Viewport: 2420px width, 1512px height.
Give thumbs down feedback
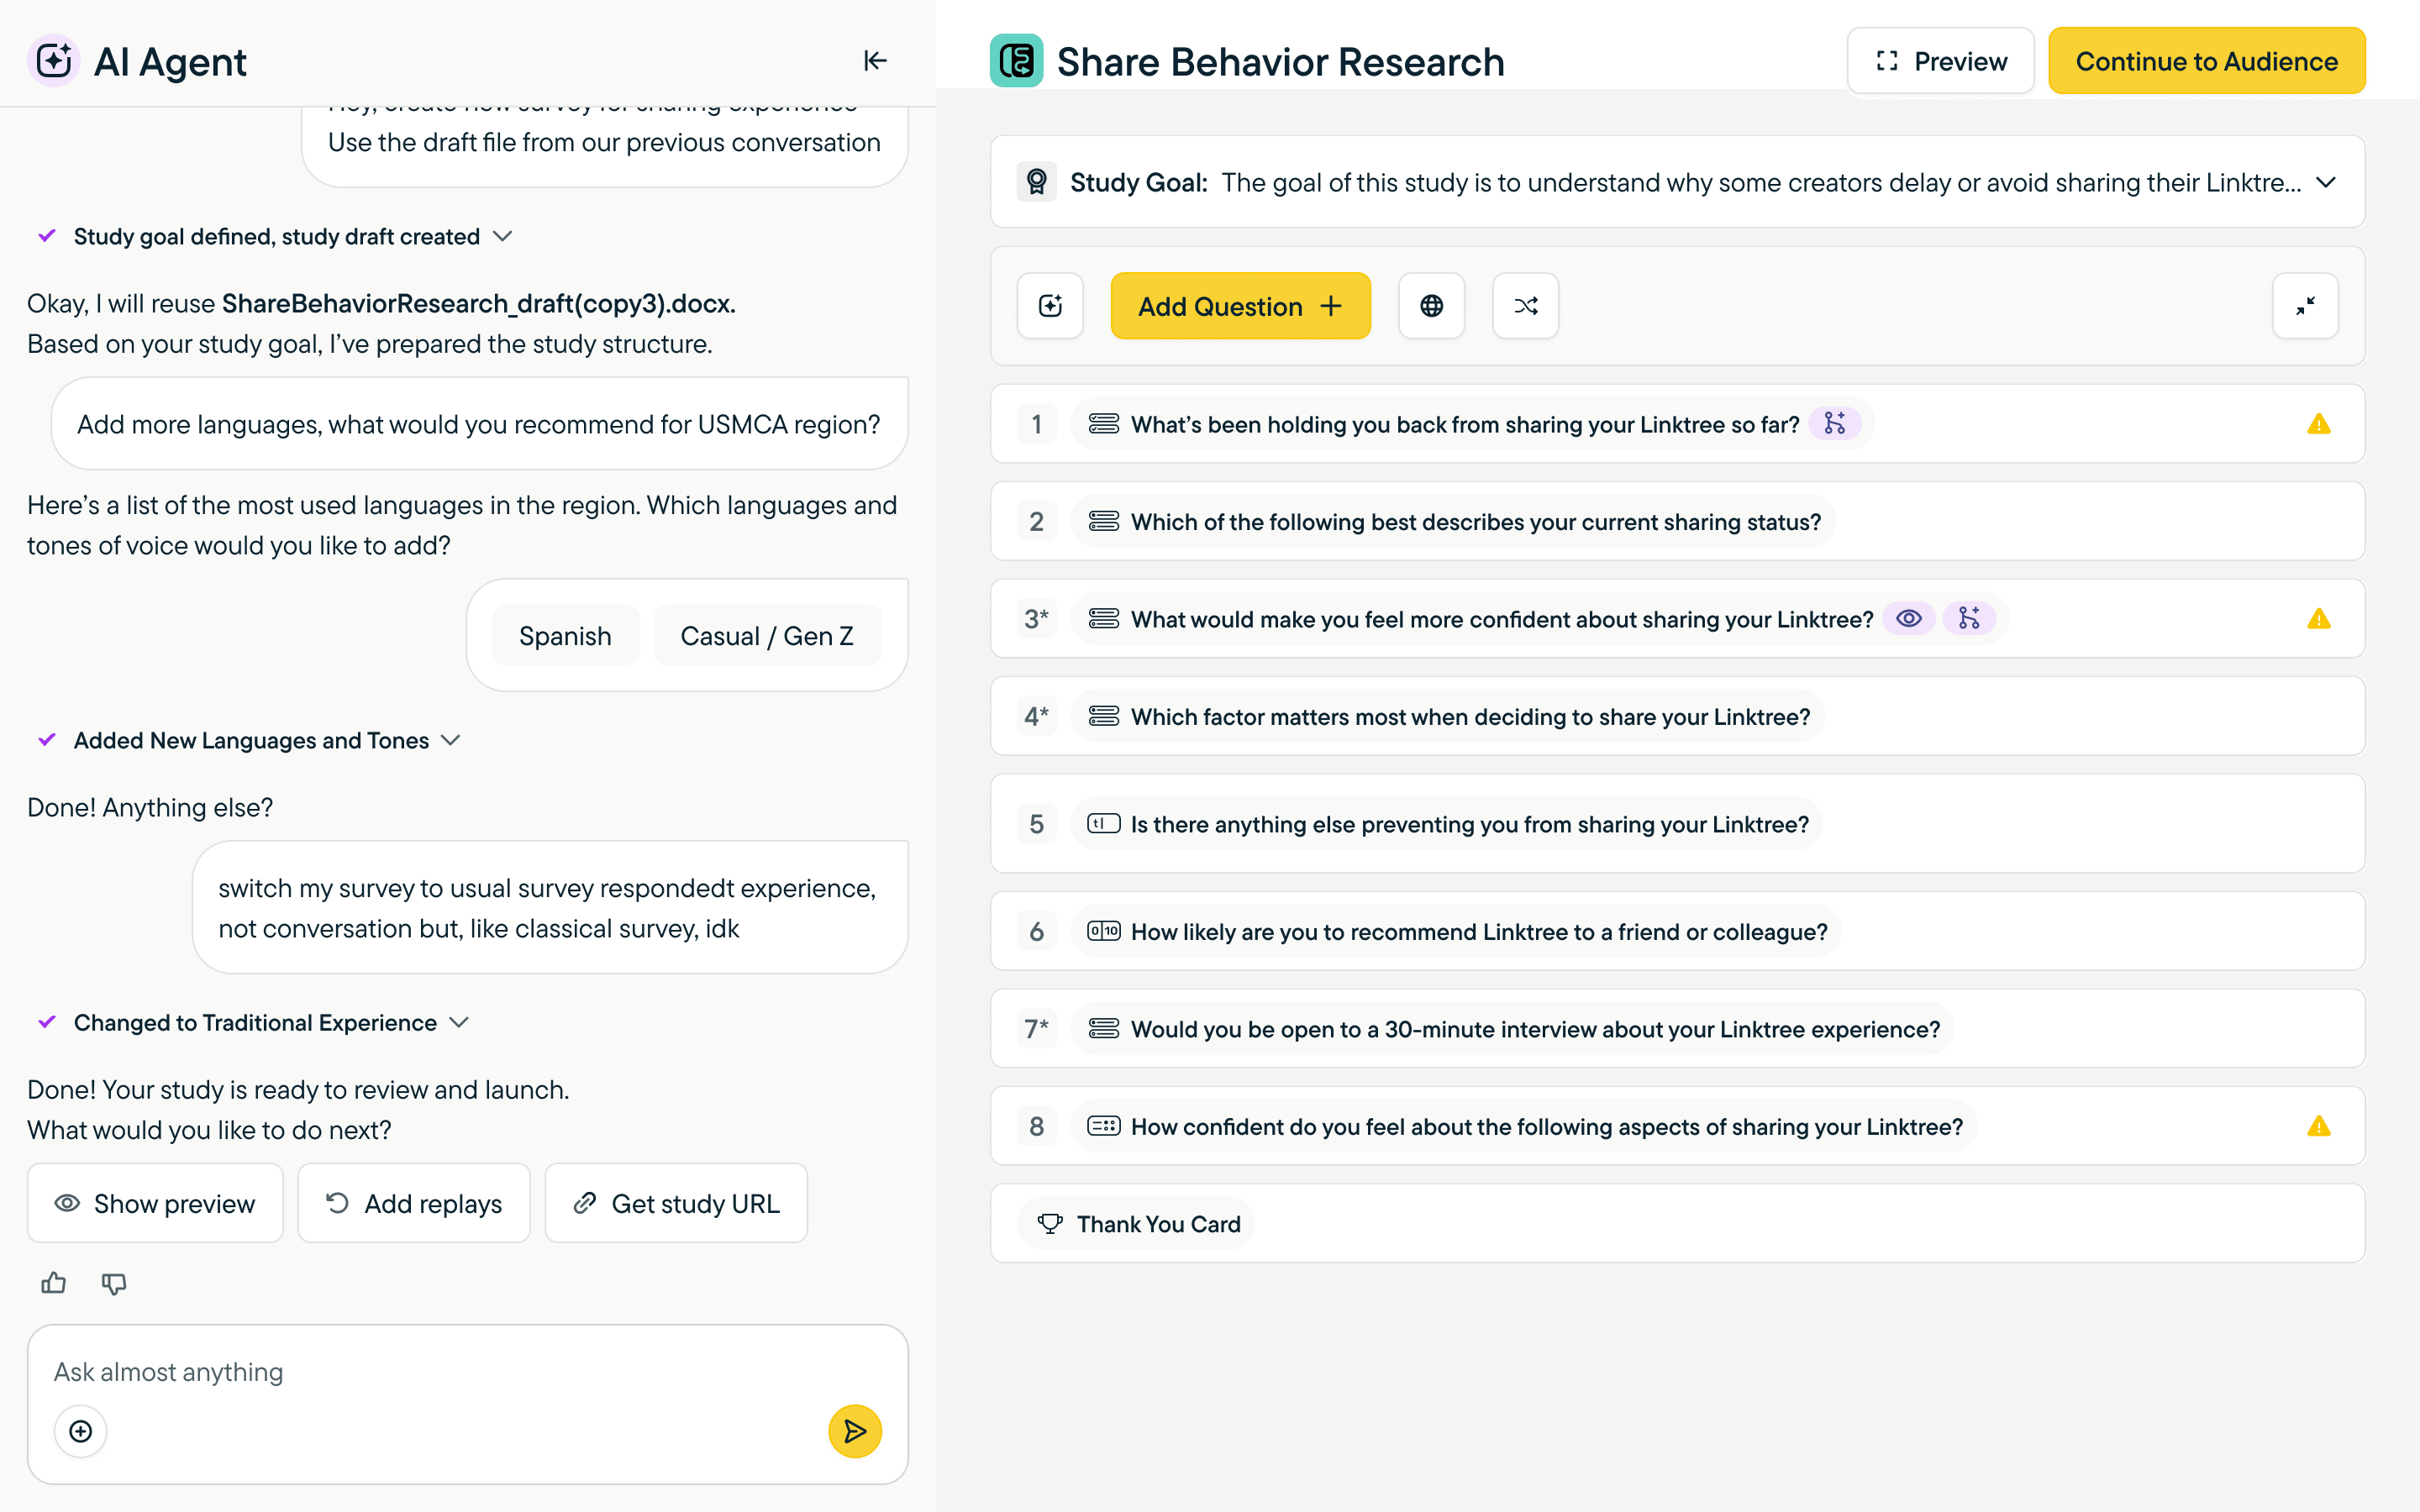[114, 1283]
